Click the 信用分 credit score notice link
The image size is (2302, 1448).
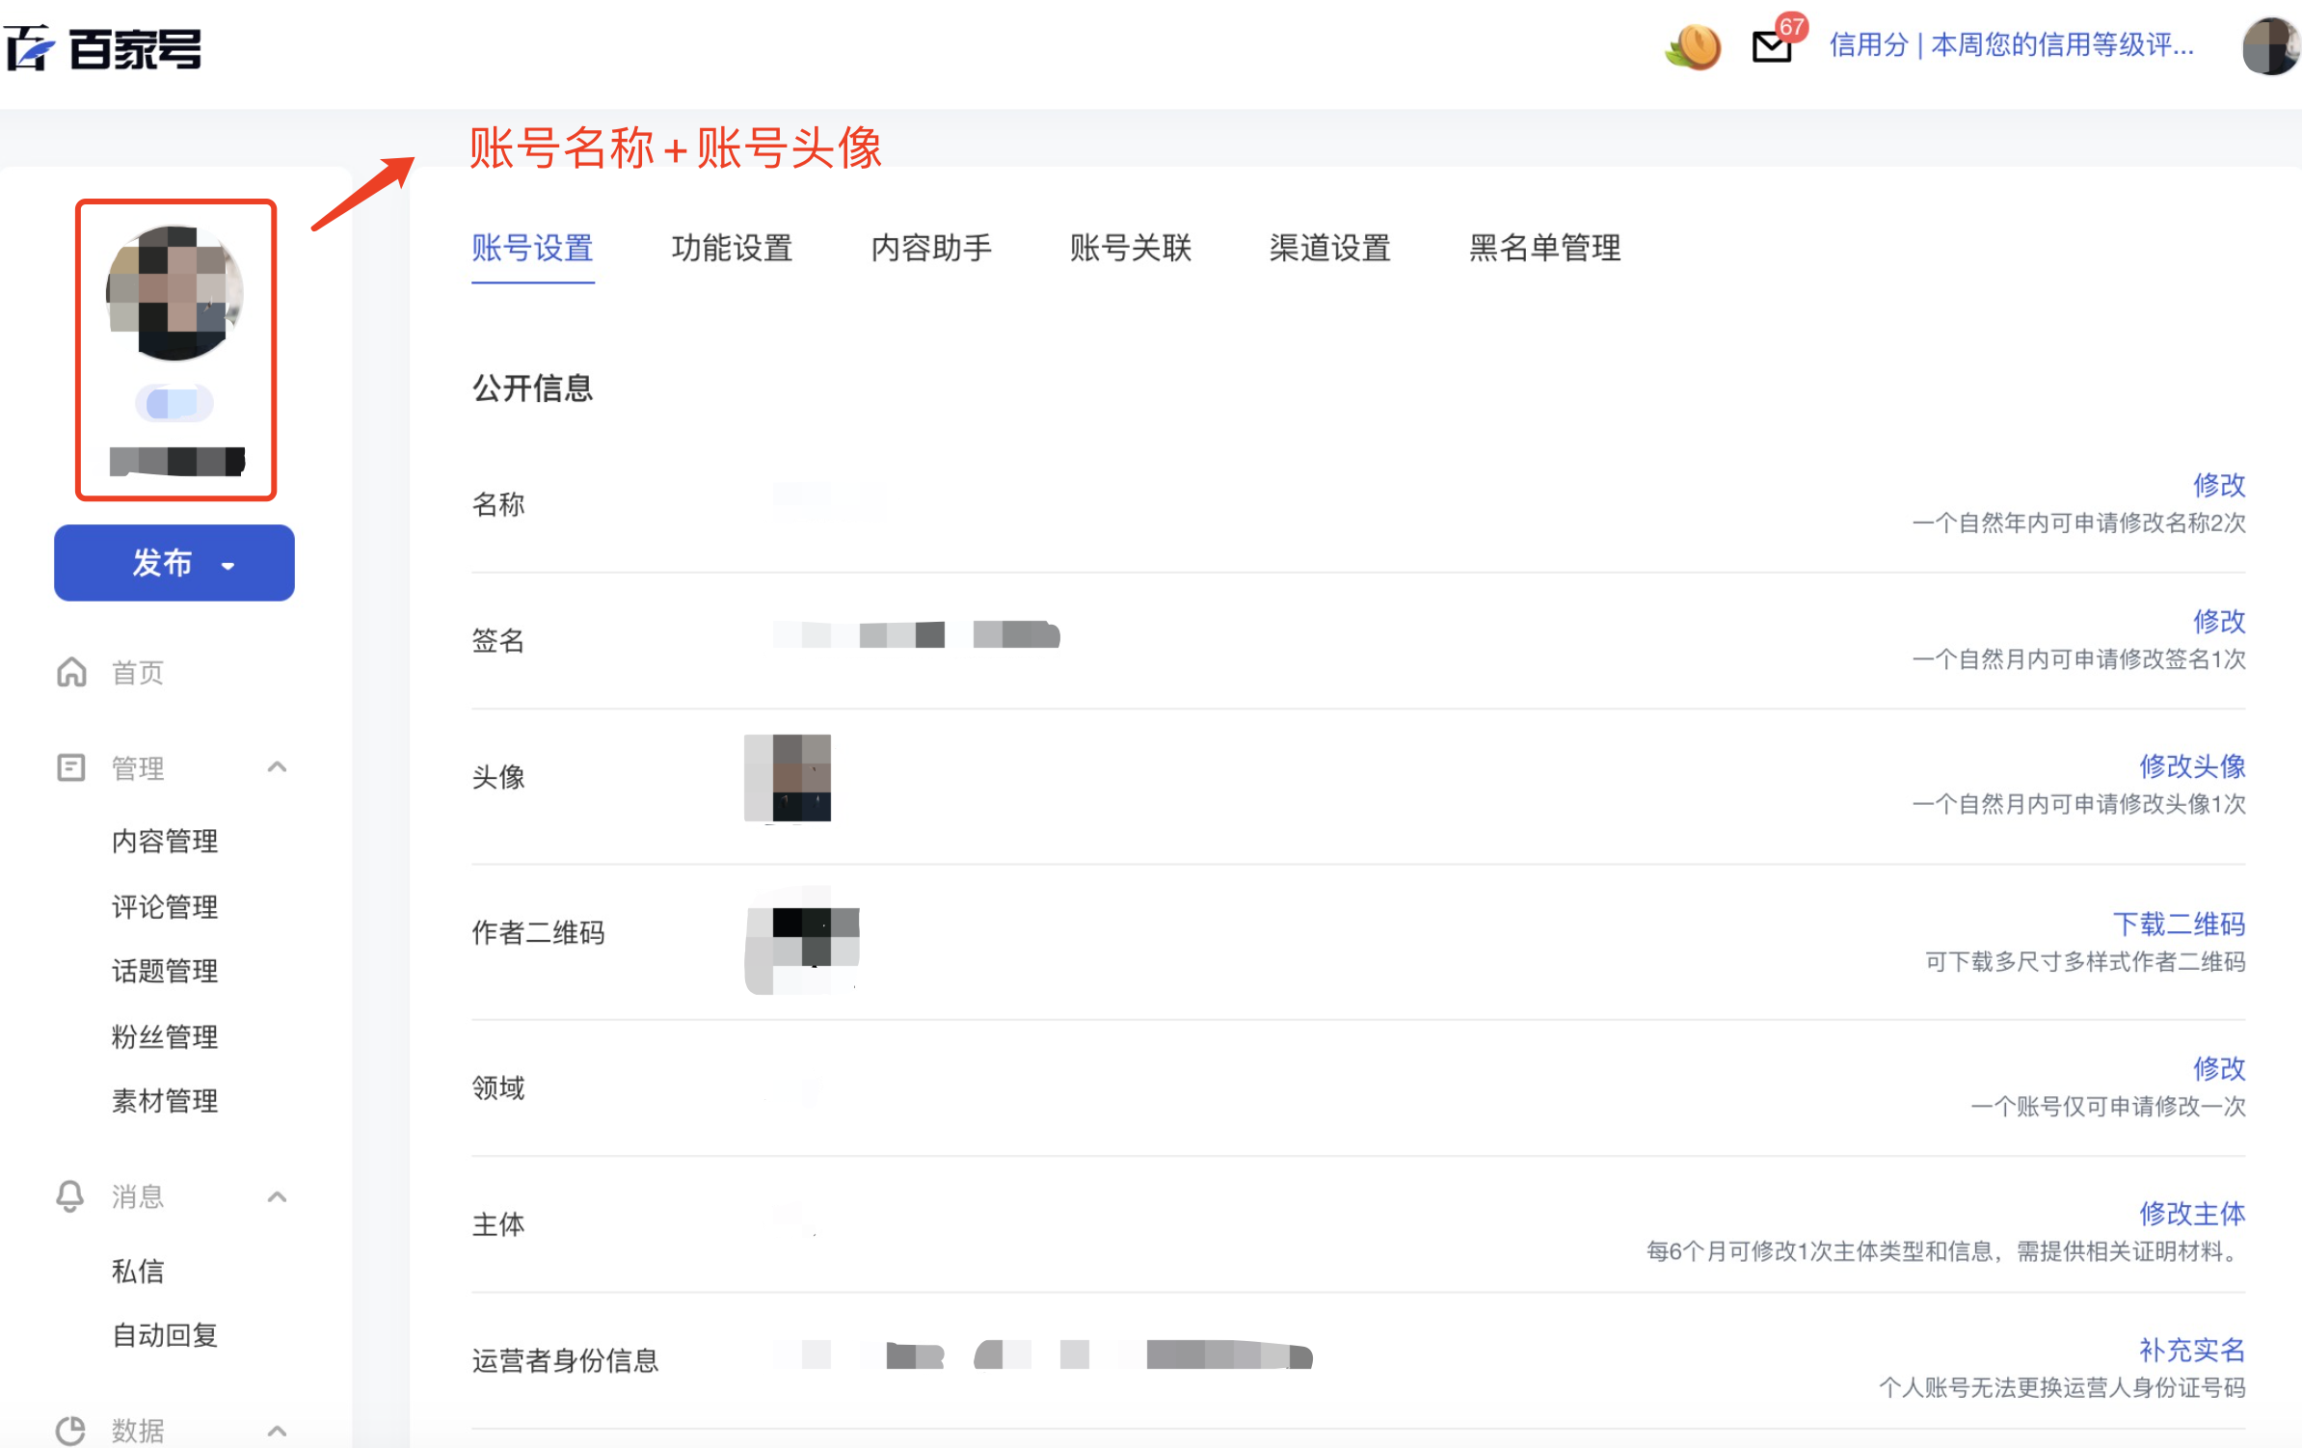[2012, 44]
